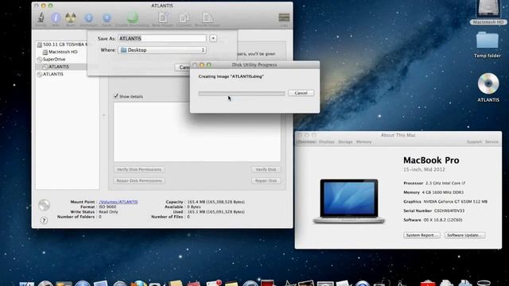
Task: Expand the Save As dialog with arrow button
Action: tap(213, 38)
